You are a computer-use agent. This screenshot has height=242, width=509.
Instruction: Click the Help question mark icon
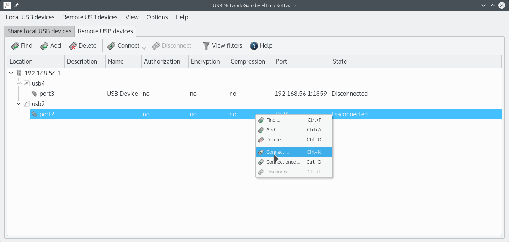click(254, 46)
